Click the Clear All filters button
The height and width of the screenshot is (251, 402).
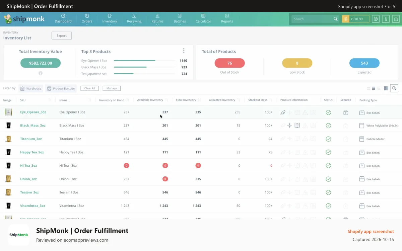89,88
